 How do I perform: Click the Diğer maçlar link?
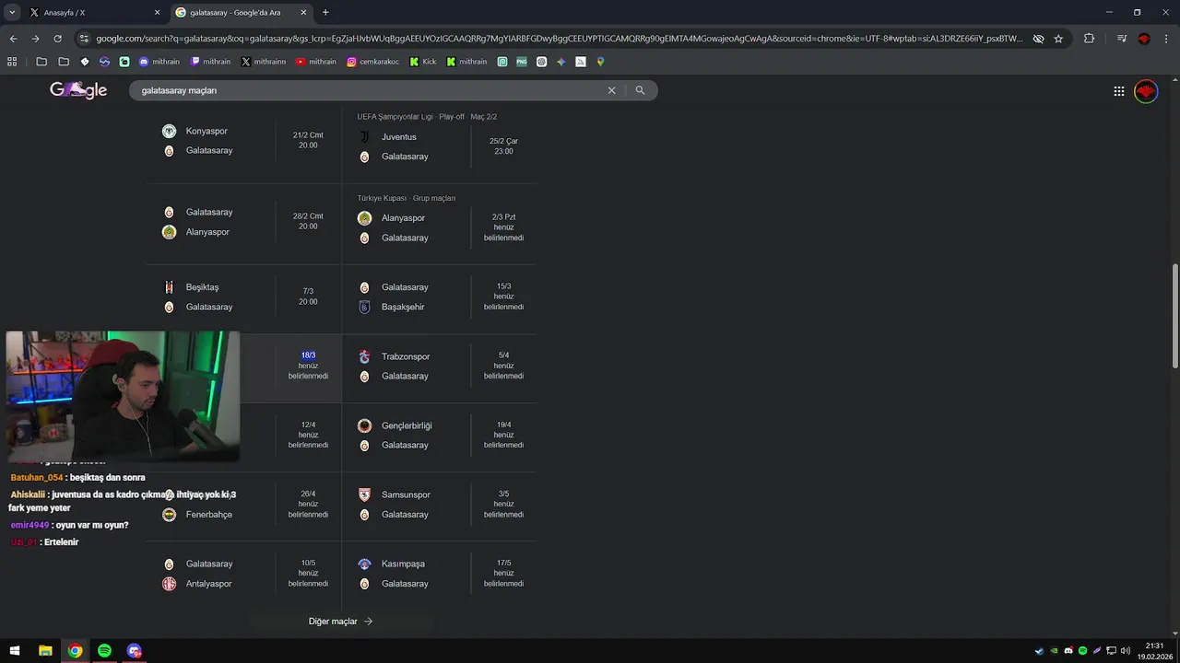point(341,622)
